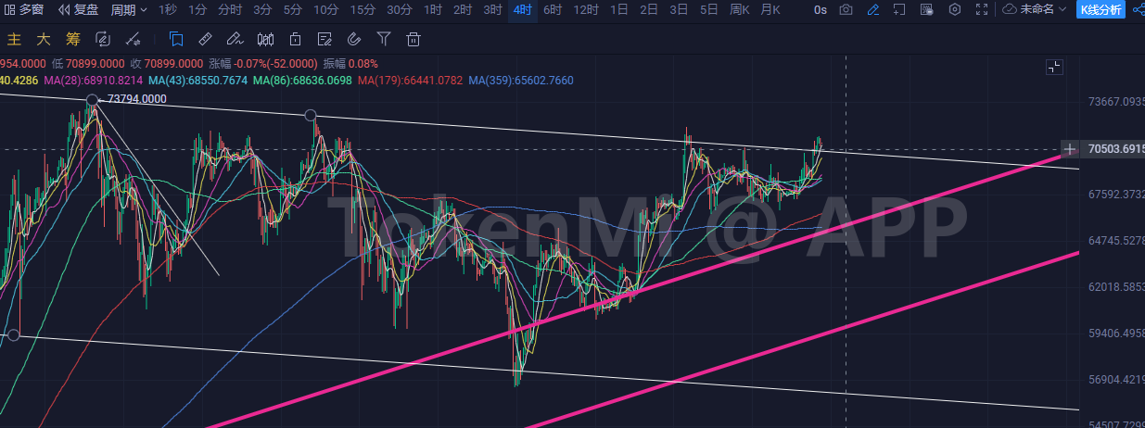Select the ruler measurement tool
Viewport: 1145px width, 428px height.
pos(206,40)
